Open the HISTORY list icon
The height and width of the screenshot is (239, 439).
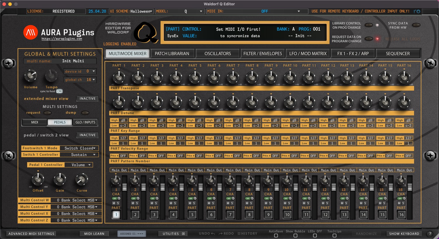(239, 234)
